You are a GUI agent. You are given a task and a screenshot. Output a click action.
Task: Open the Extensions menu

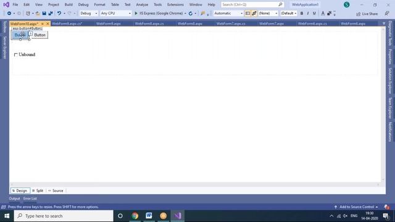pos(175,4)
